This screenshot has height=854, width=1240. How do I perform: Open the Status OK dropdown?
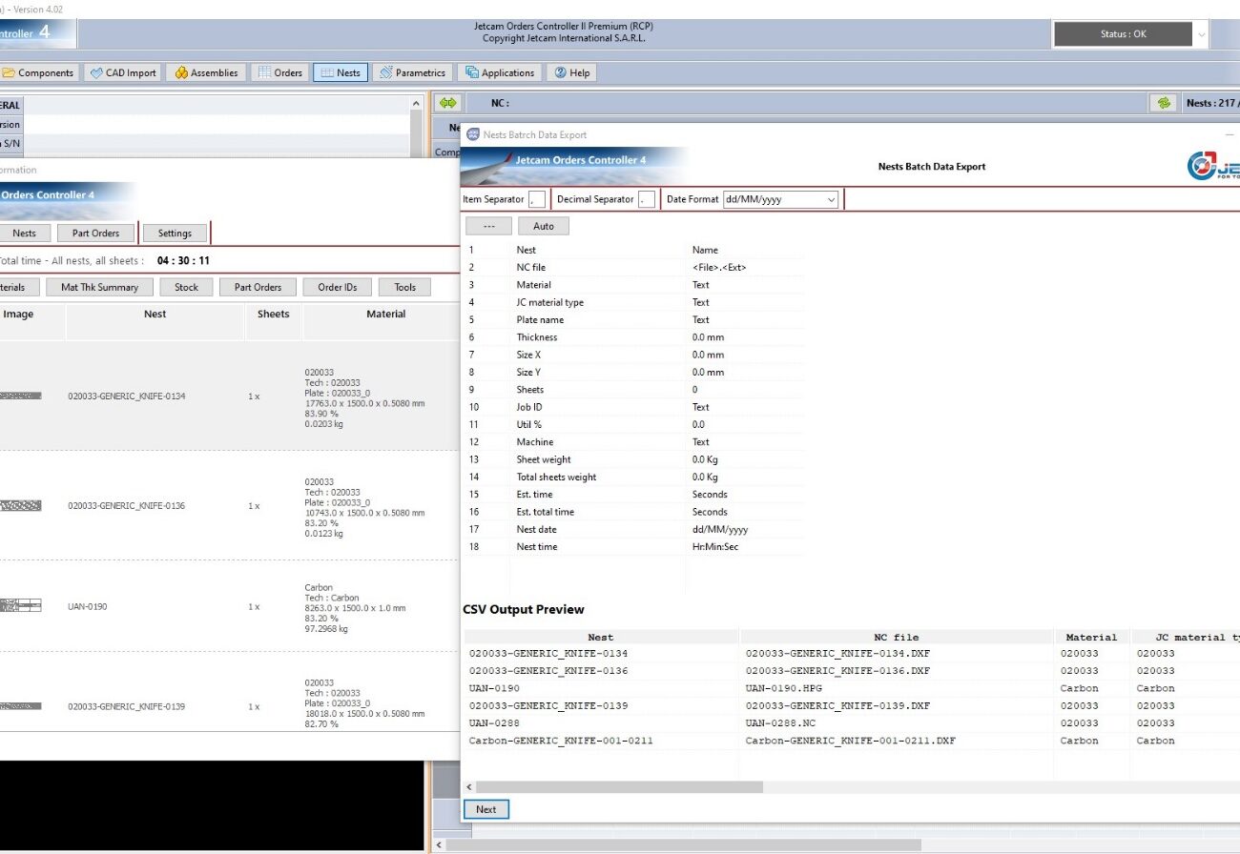[1200, 34]
